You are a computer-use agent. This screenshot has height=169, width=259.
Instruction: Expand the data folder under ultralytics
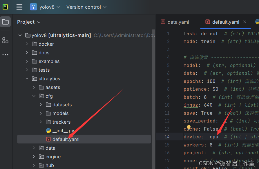[x=34, y=148]
